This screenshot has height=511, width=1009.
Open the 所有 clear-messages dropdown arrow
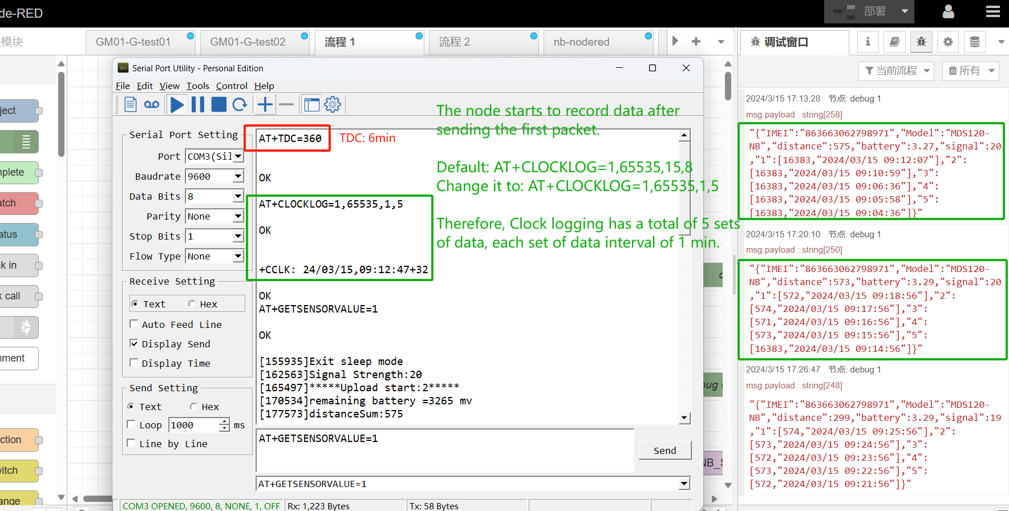[x=991, y=71]
